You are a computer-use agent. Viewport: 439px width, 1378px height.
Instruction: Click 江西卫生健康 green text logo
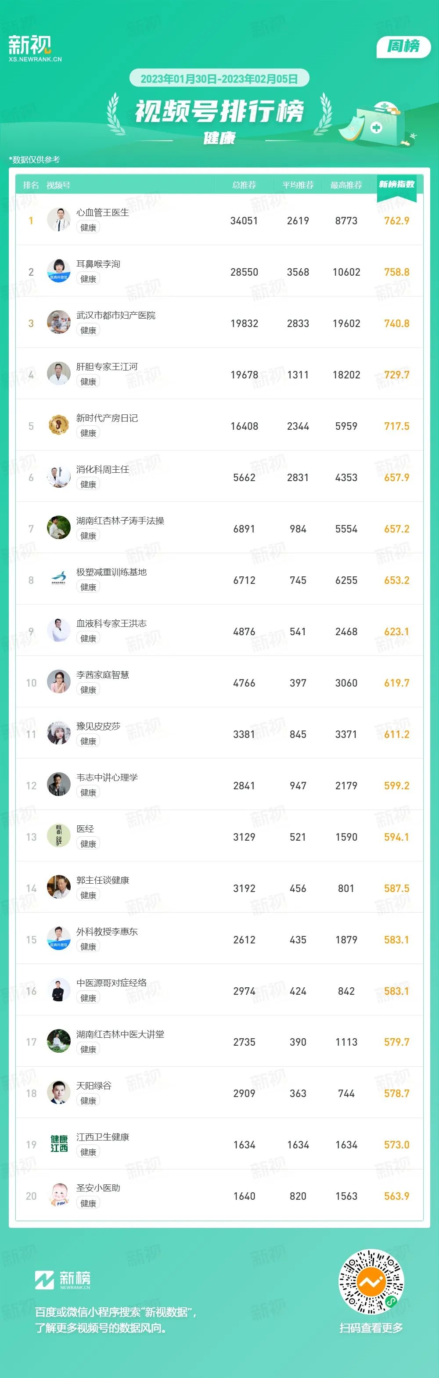(59, 1144)
